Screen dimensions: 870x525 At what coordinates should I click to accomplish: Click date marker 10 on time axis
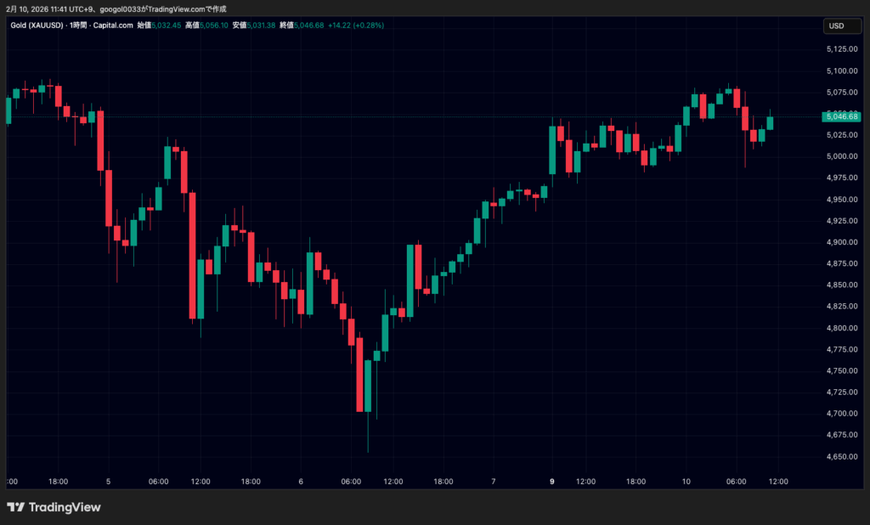(686, 482)
